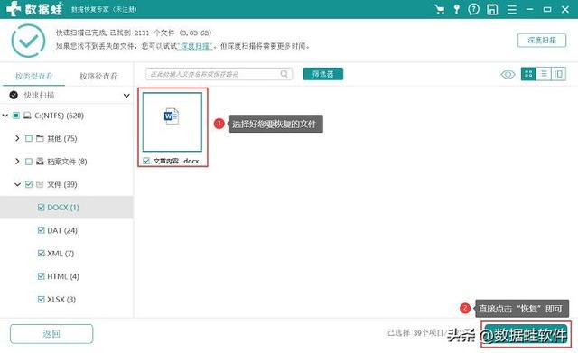Open the 快速扫描 dropdown arrow
The image size is (578, 353).
[x=126, y=96]
